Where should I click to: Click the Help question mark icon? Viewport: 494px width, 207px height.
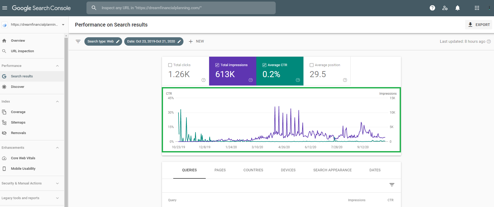click(432, 8)
